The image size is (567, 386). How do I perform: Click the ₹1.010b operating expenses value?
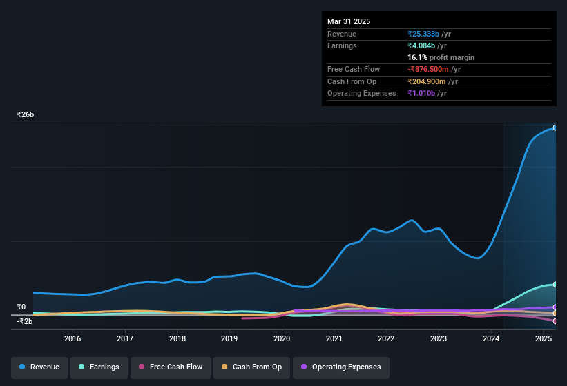coord(421,93)
